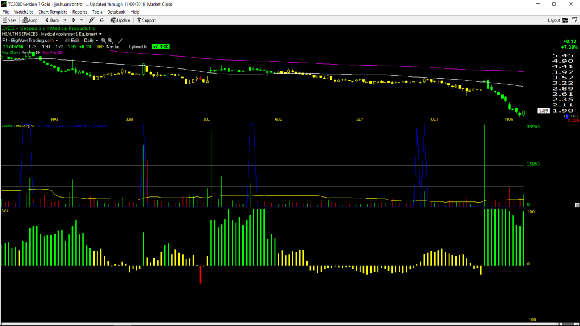Click the Optionable label
This screenshot has width=580, height=326.
click(x=138, y=47)
